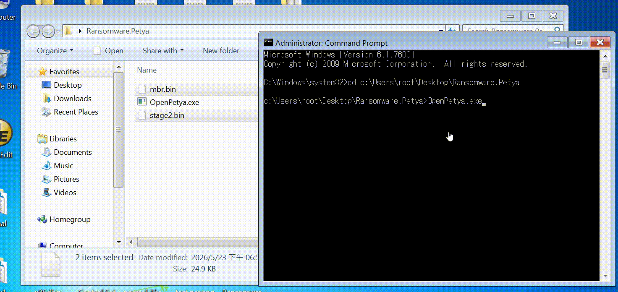This screenshot has width=618, height=292.
Task: Select Documents under Libraries
Action: pyautogui.click(x=73, y=152)
